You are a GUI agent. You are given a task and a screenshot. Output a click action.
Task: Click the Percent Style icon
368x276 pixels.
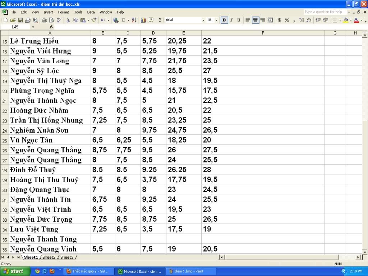point(287,20)
